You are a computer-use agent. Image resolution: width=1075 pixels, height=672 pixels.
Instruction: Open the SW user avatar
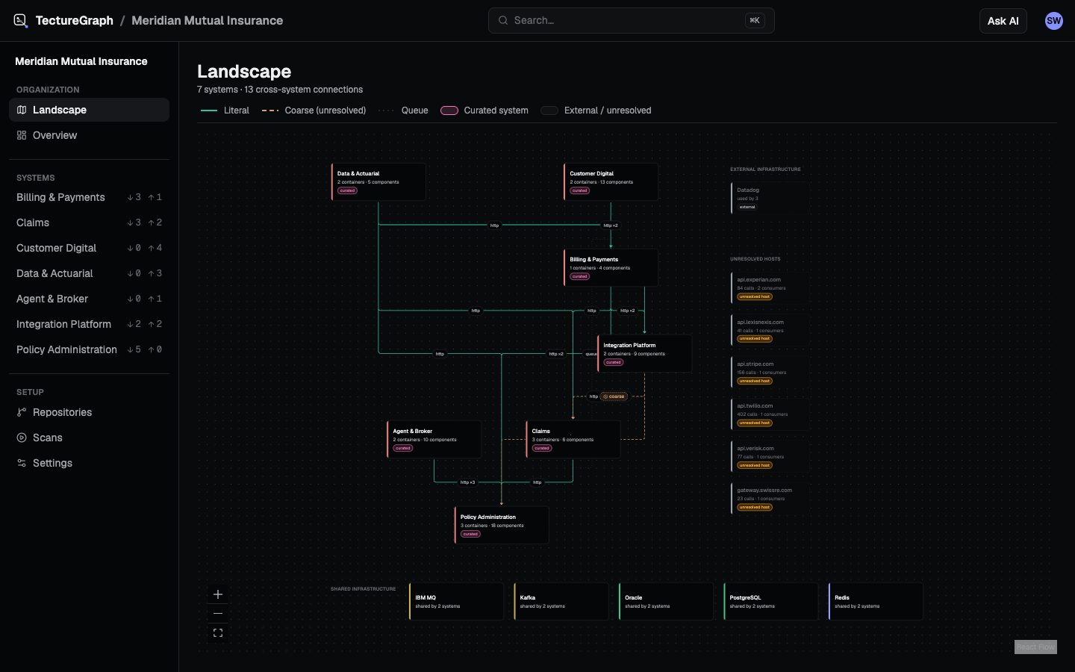[1053, 21]
